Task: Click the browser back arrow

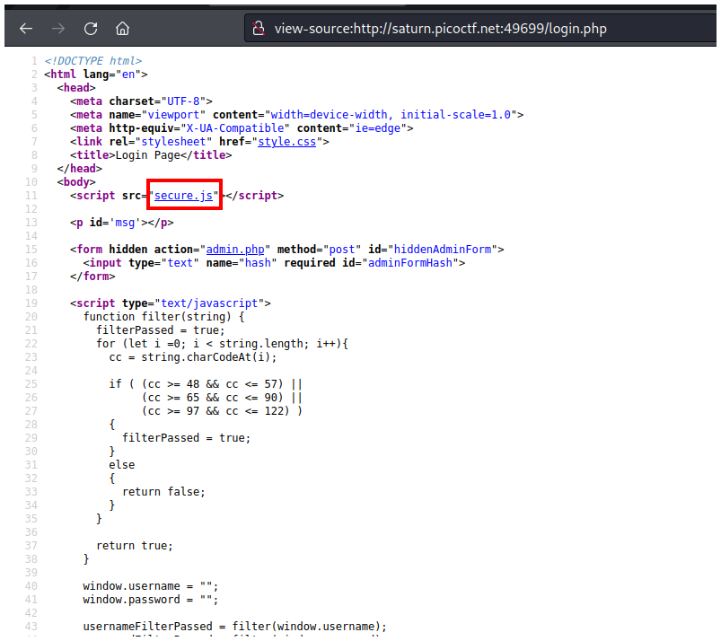Action: tap(26, 28)
